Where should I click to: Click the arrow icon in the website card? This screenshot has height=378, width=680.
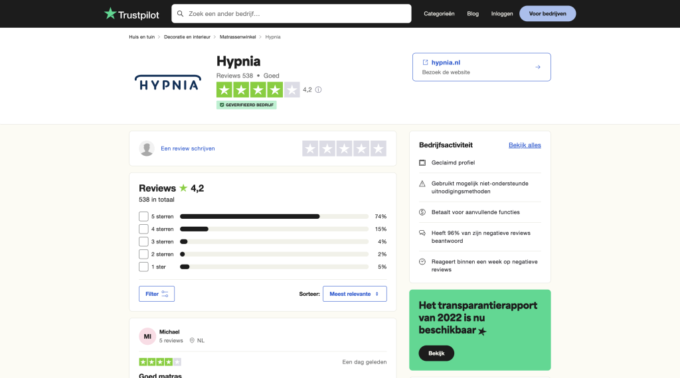[538, 67]
